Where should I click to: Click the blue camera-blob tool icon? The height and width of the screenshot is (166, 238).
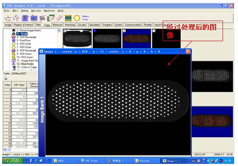(34, 18)
